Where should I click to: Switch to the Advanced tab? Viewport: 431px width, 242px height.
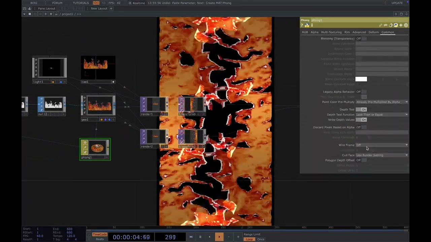(359, 32)
